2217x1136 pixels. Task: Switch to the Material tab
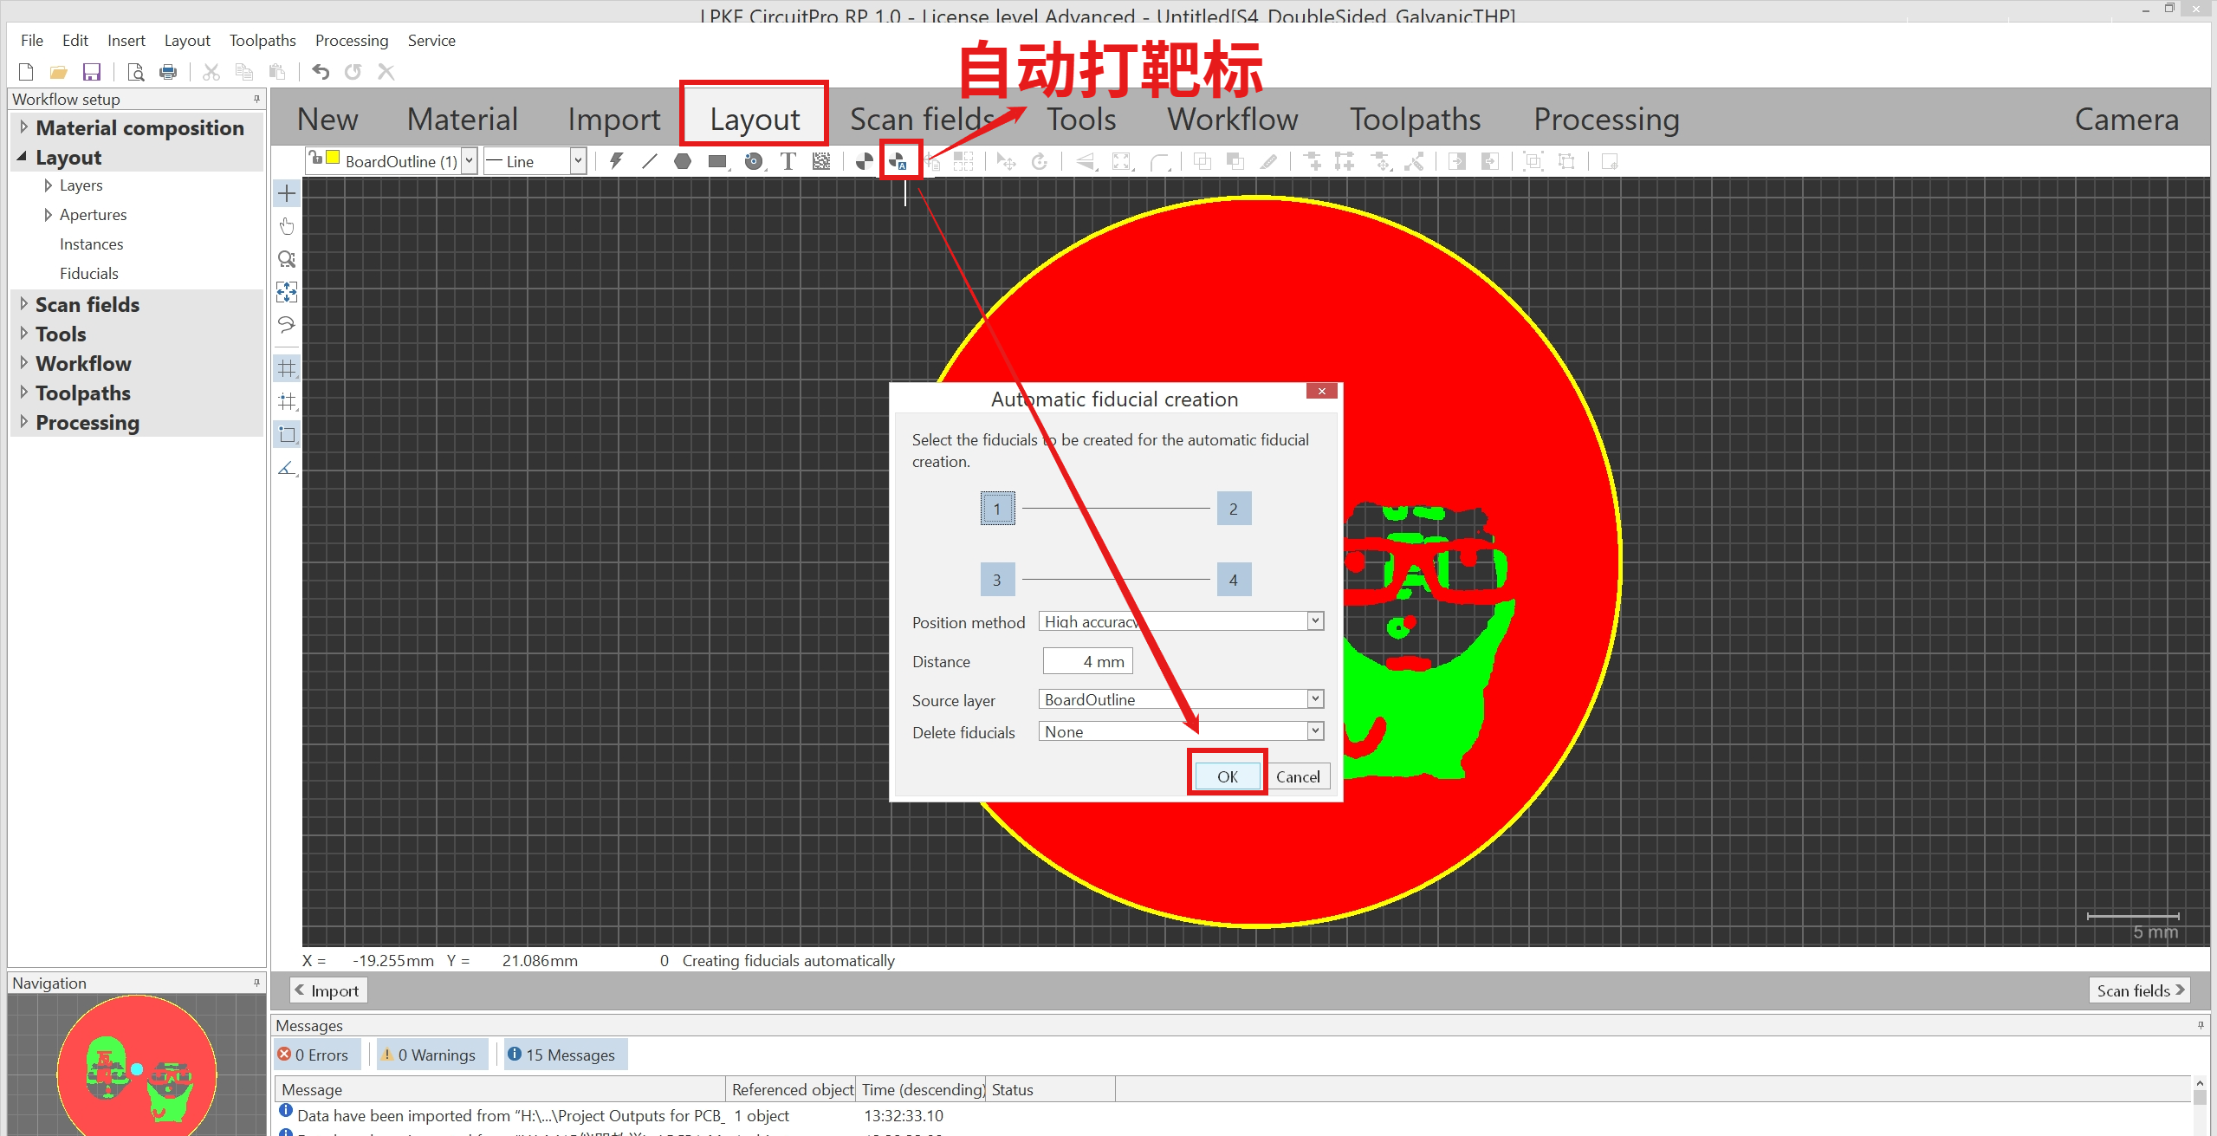[x=463, y=120]
